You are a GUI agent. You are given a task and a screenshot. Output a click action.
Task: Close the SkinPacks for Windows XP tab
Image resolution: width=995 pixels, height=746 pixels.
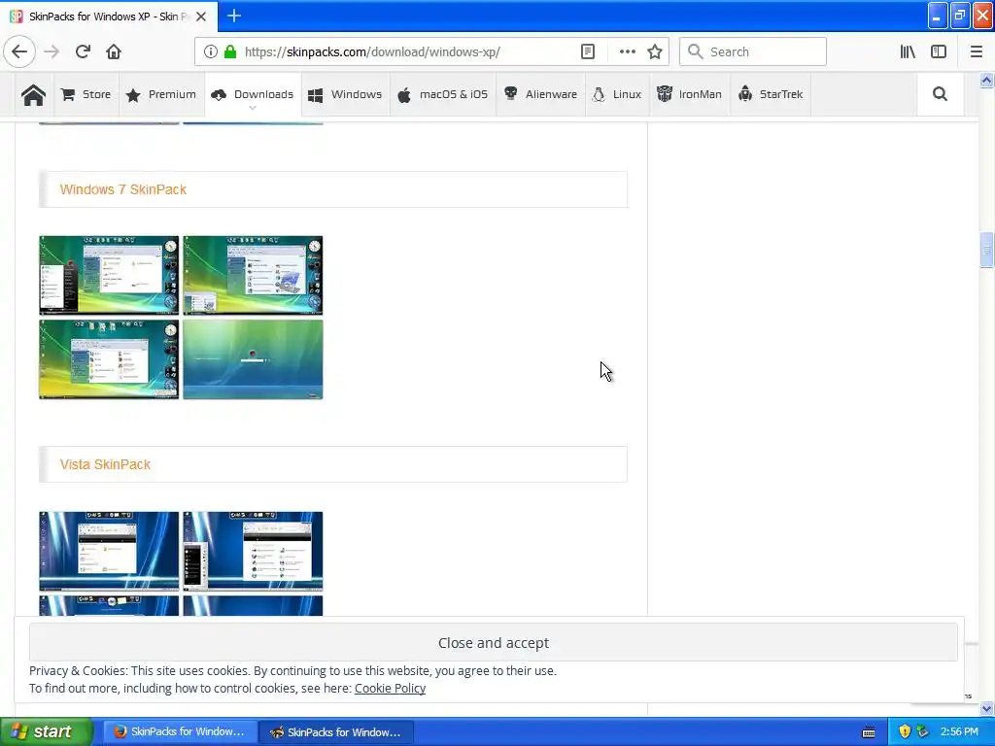201,17
